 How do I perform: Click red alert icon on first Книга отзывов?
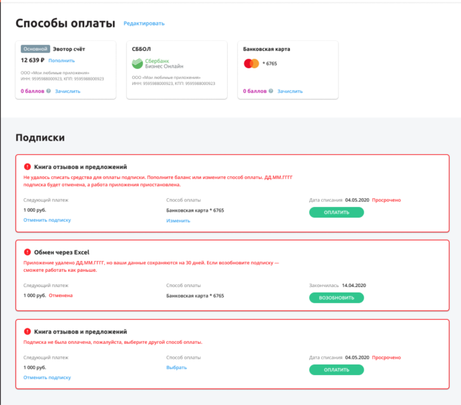coord(27,167)
